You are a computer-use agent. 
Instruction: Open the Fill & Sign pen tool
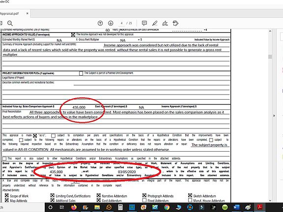pos(165,23)
